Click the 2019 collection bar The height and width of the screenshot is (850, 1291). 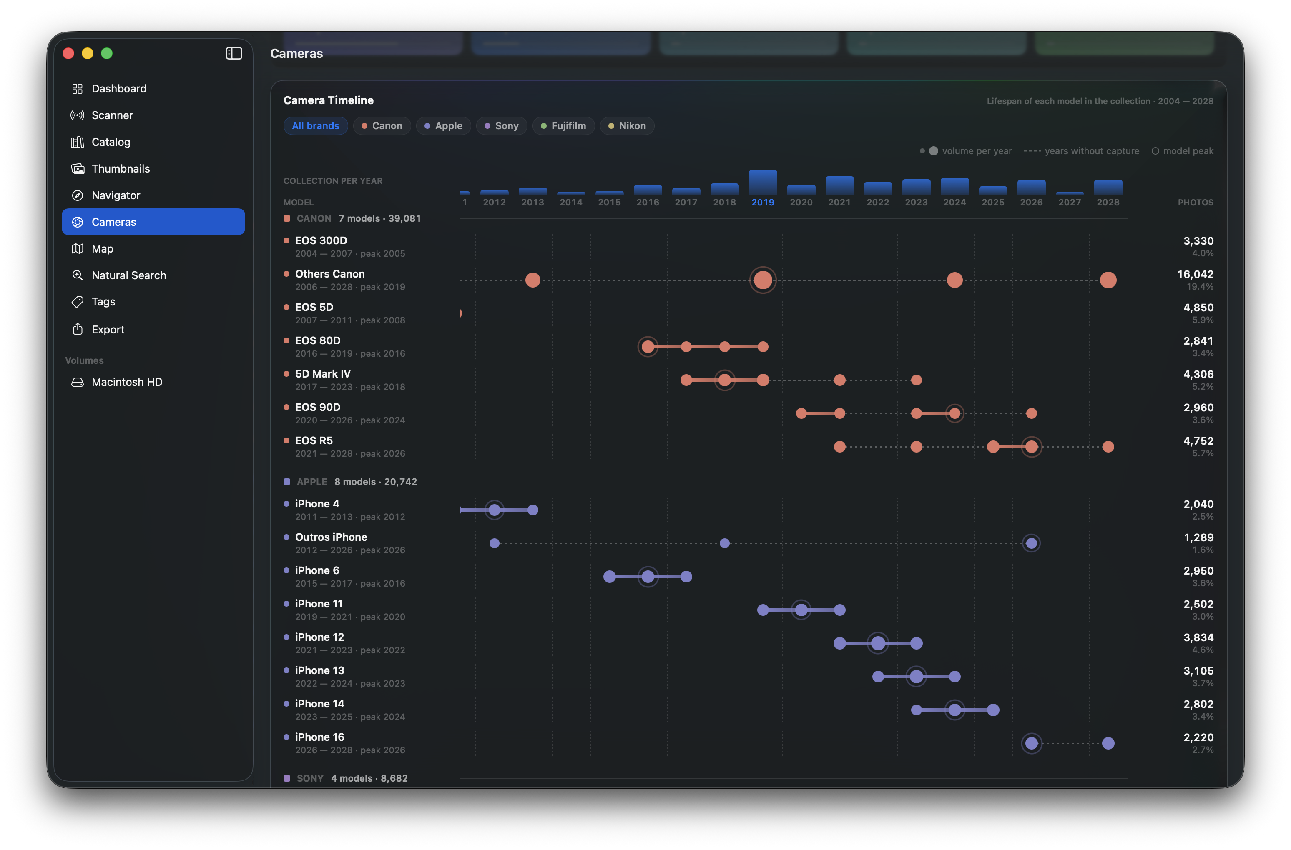(x=763, y=182)
